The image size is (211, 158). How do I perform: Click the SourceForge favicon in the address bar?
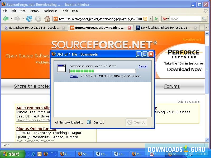[55, 19]
